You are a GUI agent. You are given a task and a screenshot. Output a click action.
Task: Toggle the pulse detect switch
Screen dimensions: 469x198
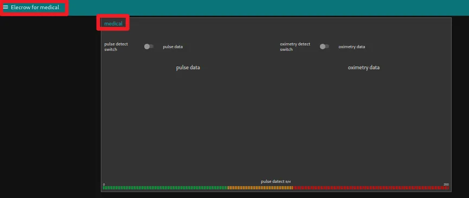point(149,47)
